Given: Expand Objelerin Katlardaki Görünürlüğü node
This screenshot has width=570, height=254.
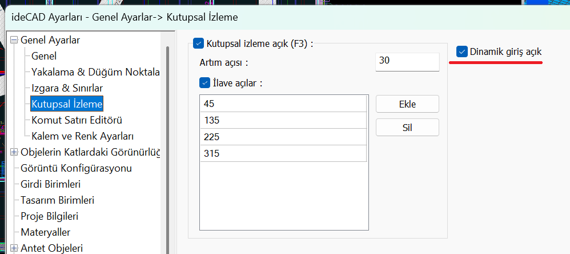Looking at the screenshot, I should (x=14, y=152).
